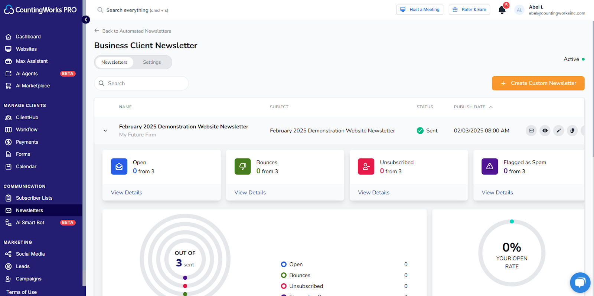Click the Social Media share icon

point(9,254)
